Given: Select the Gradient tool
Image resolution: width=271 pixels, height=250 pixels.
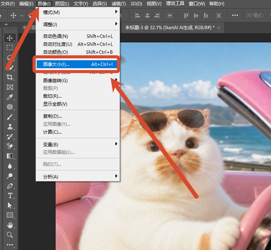Looking at the screenshot, I should [10, 156].
